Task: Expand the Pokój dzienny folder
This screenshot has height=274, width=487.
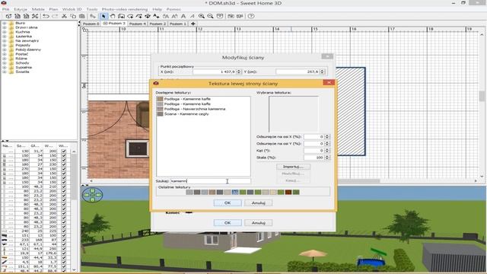Action: 5,49
